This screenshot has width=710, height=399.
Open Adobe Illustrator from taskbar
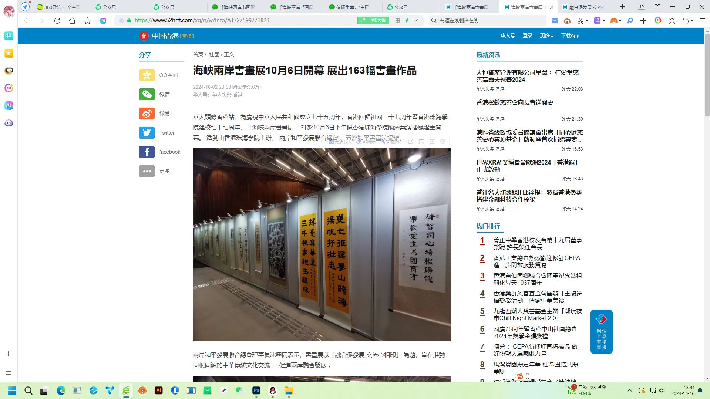coord(158,390)
